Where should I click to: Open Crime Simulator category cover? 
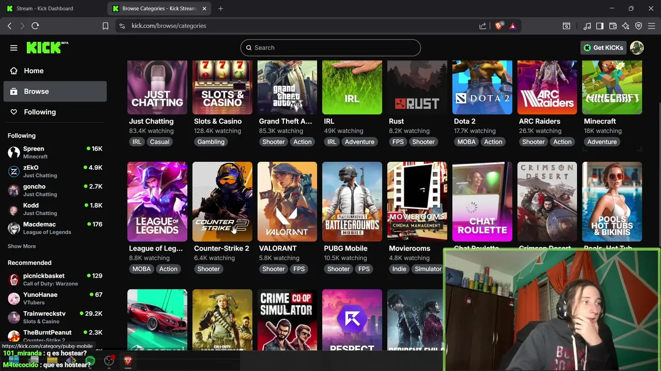coord(287,320)
